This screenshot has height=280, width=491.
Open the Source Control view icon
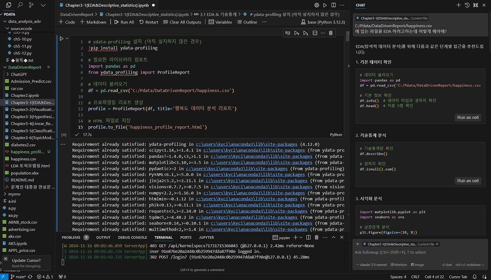tap(31, 5)
